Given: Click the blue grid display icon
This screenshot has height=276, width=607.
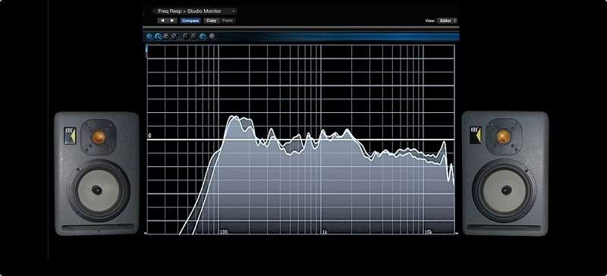Looking at the screenshot, I should [x=203, y=36].
